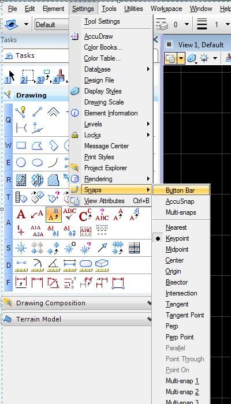
Task: Select the Hatch Area tool in row R
Action: pyautogui.click(x=21, y=180)
